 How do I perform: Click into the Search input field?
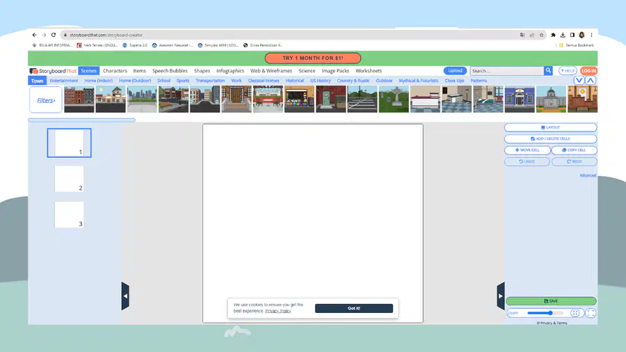(x=507, y=71)
